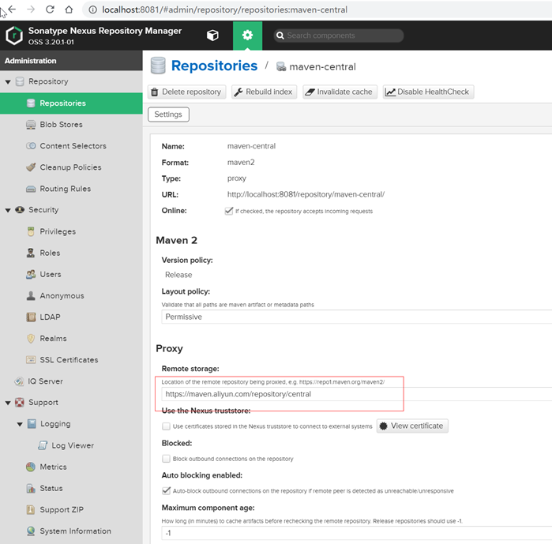Click the Content Selectors icon
Screen dimensions: 552x544
coord(31,146)
